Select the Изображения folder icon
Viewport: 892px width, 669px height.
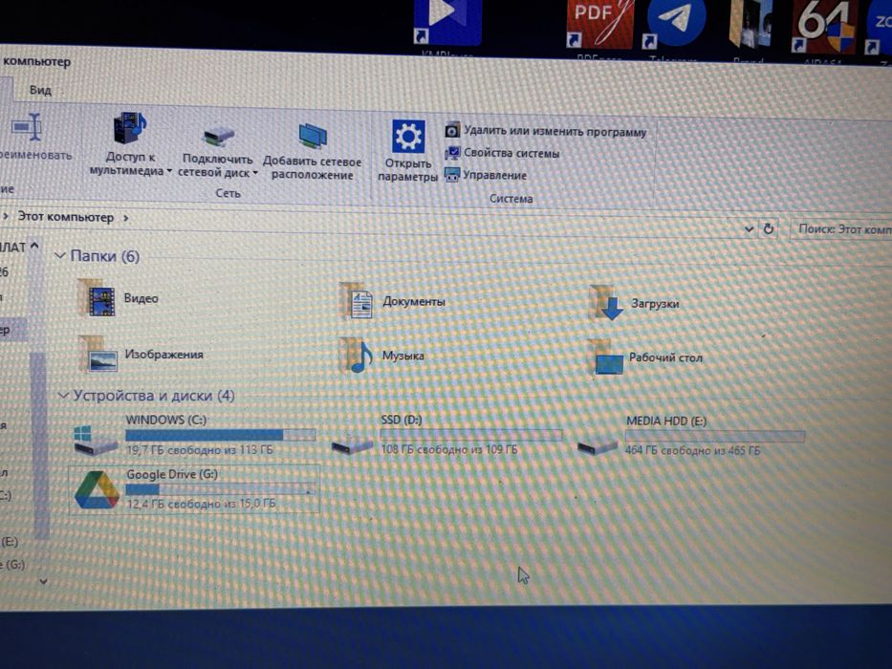(99, 354)
